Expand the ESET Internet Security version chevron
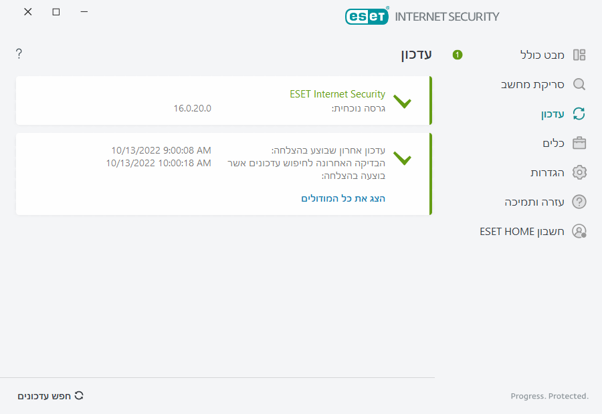 click(x=403, y=102)
